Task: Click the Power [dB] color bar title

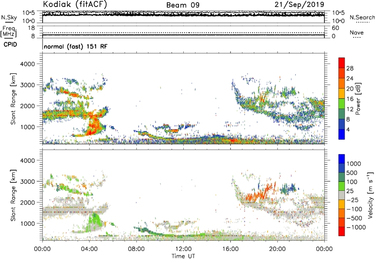Action: pos(358,99)
